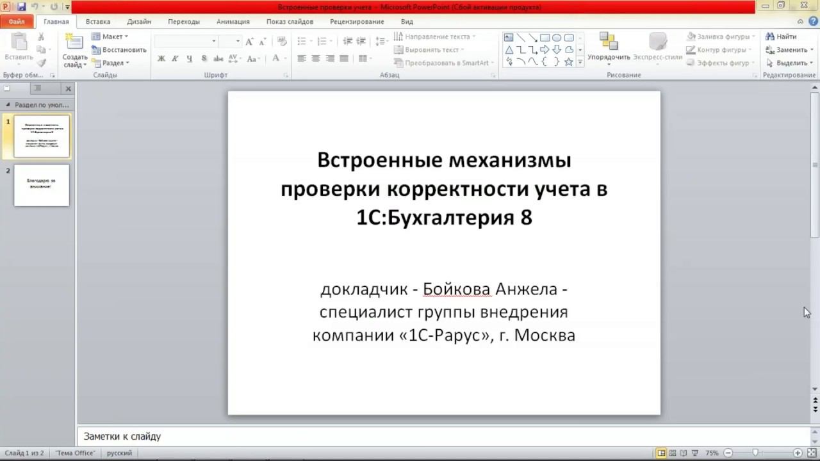The width and height of the screenshot is (820, 461).
Task: Cut selection with the scissors icon
Action: pos(41,37)
